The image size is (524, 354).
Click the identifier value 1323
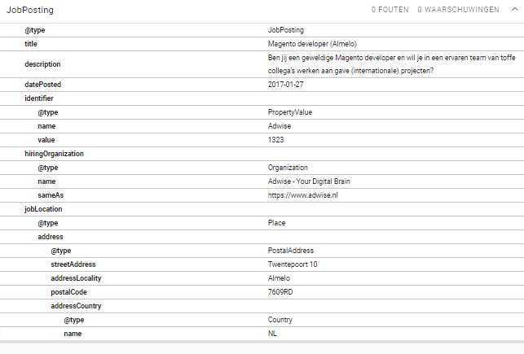[275, 140]
